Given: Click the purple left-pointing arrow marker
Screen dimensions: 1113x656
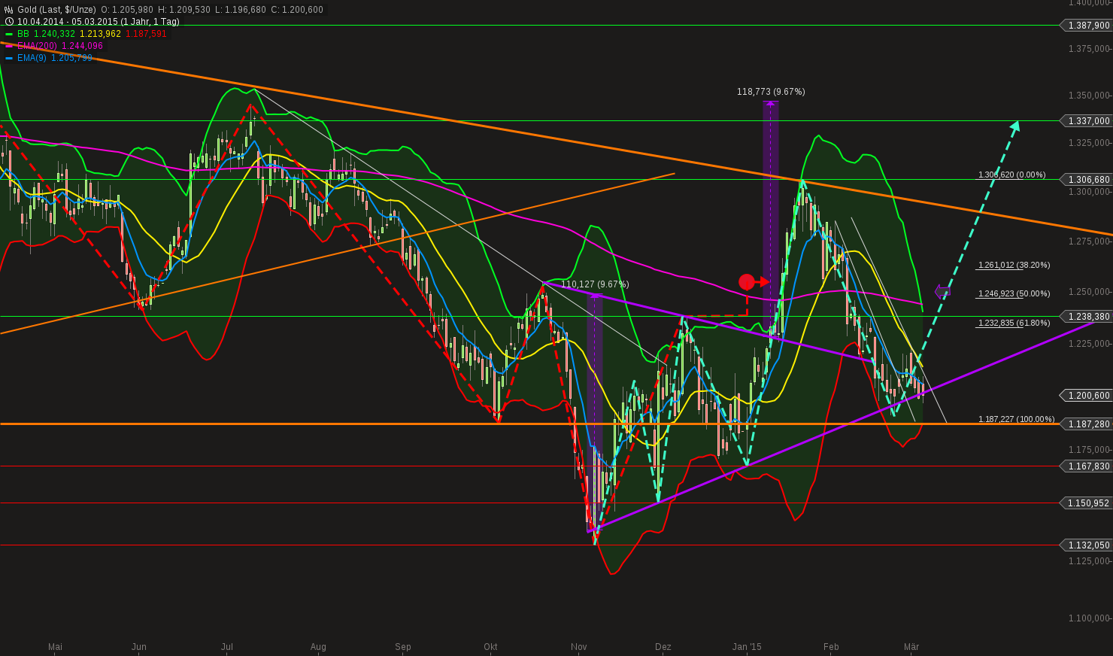Looking at the screenshot, I should pyautogui.click(x=942, y=291).
